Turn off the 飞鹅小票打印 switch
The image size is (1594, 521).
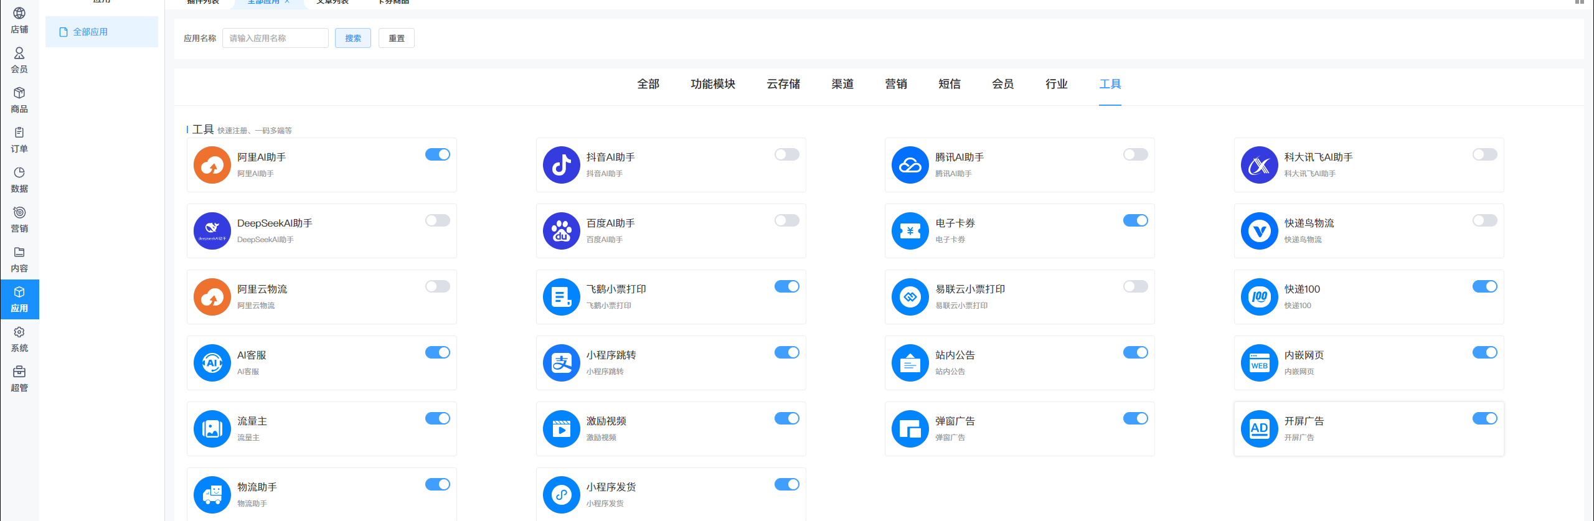pos(787,286)
